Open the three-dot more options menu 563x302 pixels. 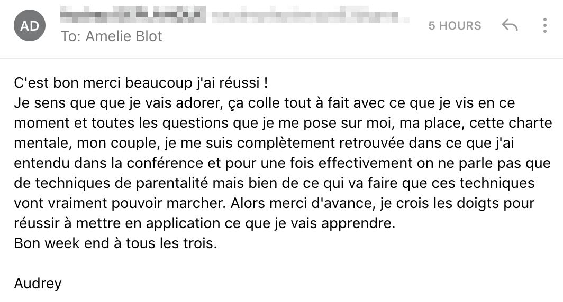click(x=544, y=25)
